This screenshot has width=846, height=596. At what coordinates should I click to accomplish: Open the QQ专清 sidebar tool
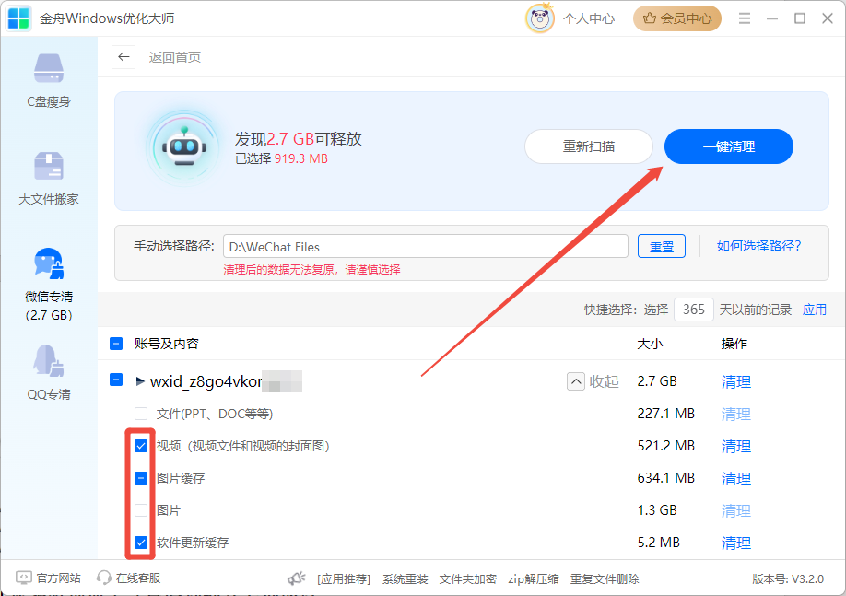(49, 373)
